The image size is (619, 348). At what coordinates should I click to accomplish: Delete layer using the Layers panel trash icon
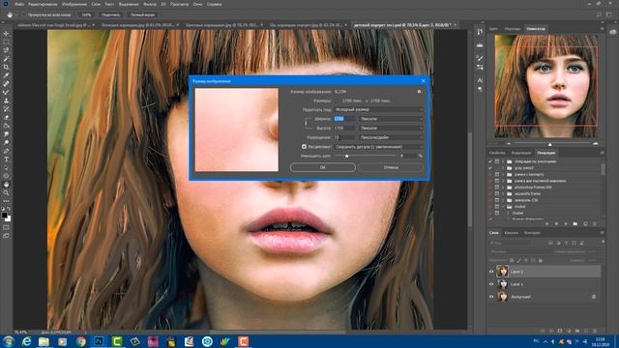[x=595, y=331]
